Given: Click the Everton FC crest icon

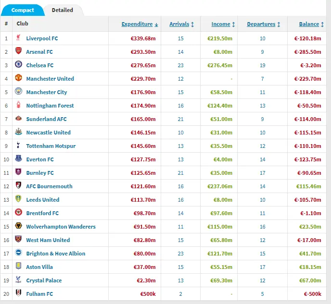Looking at the screenshot, I should tap(18, 159).
